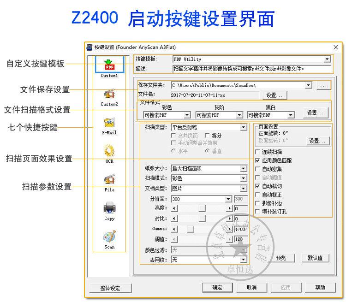This screenshot has height=302, width=346.
Task: Enable 填补装订孔 checkbox
Action: tap(257, 211)
